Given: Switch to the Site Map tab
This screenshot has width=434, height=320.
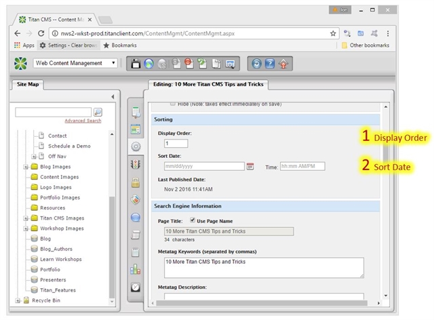Looking at the screenshot, I should [x=28, y=84].
